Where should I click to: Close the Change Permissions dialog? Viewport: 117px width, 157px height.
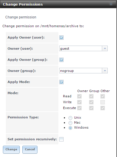tap(111, 4)
